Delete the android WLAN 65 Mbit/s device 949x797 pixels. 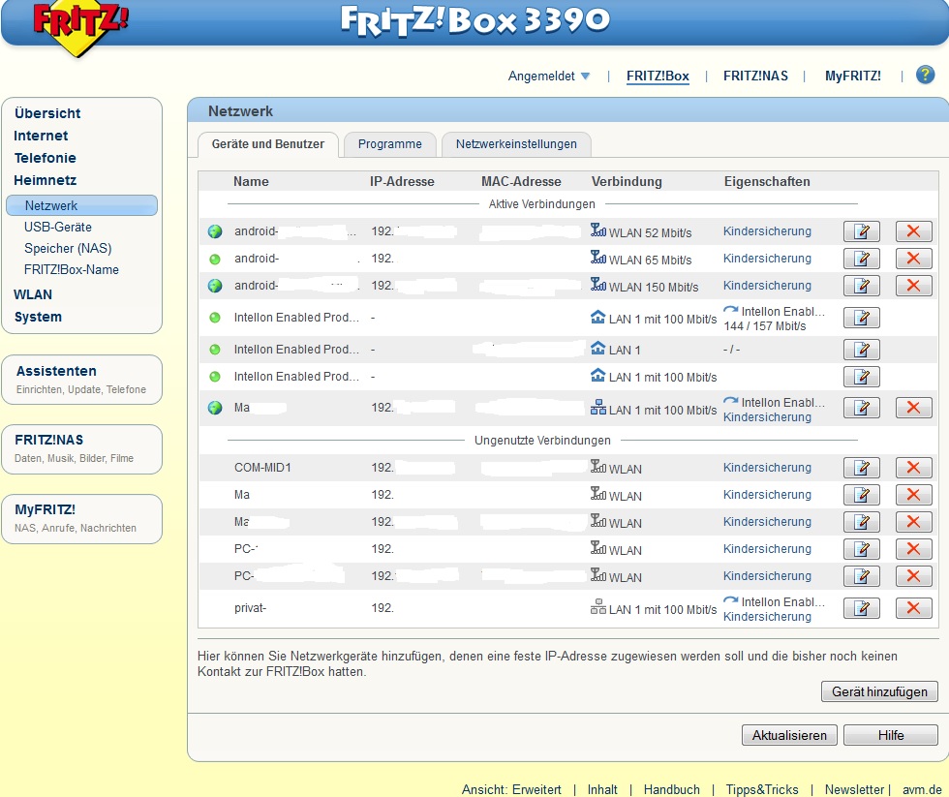click(x=913, y=259)
